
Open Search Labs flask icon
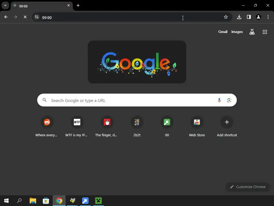252,32
